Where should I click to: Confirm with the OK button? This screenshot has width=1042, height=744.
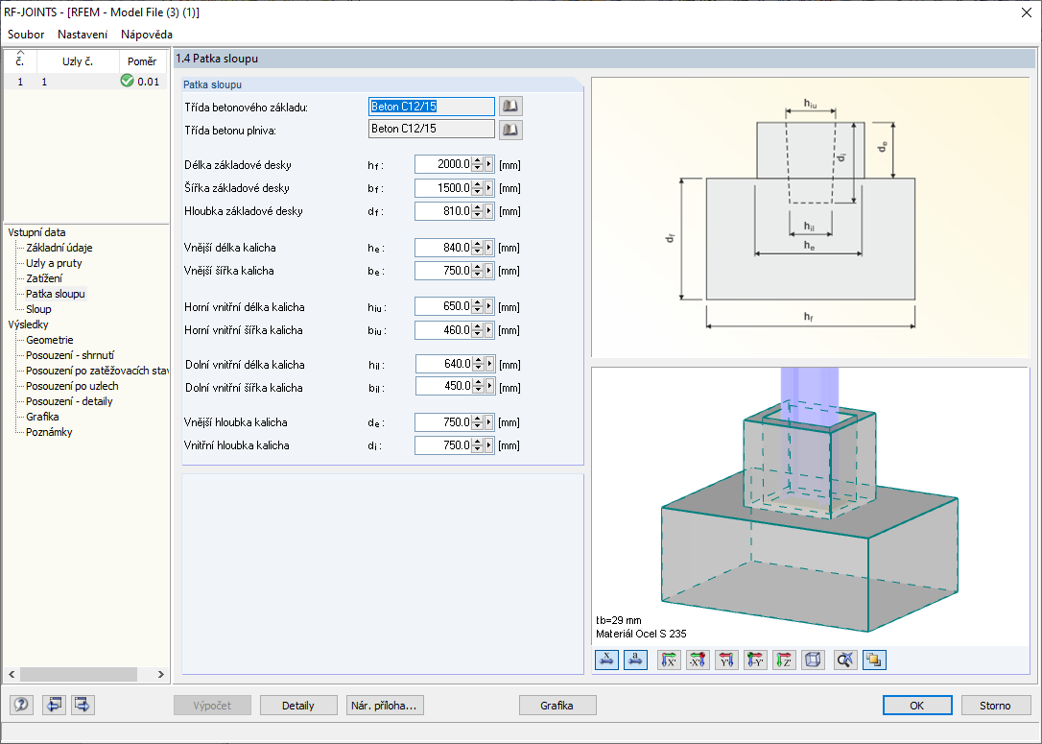click(x=917, y=706)
